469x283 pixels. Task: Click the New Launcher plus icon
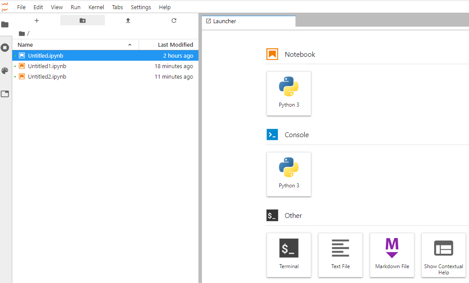click(36, 21)
